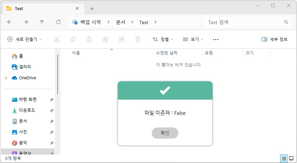Viewport: 297px width, 163px height.
Task: Click the sidebar vertical scrollbar
Action: [58, 75]
